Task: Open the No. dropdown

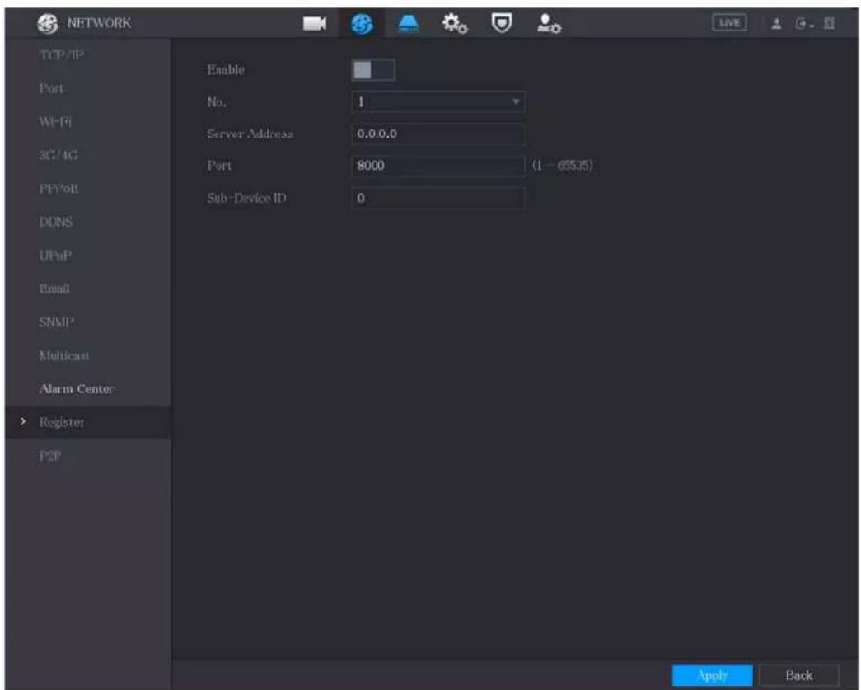Action: coord(438,101)
